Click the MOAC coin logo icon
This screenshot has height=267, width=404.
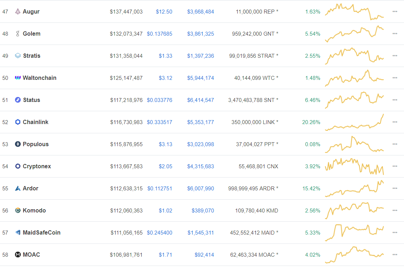coord(17,255)
